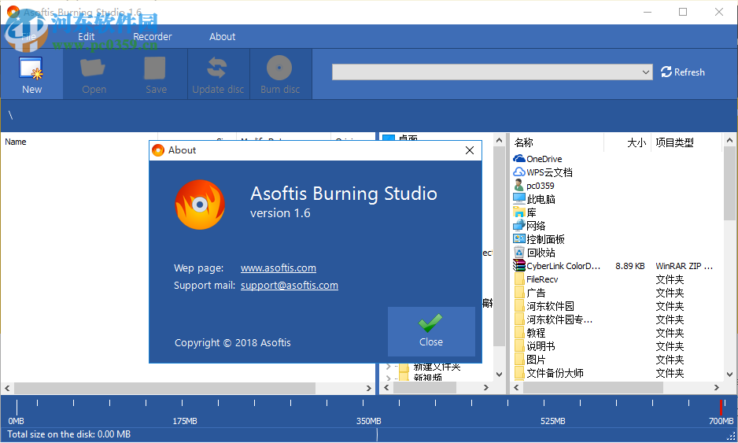The width and height of the screenshot is (738, 443).
Task: Click the file list vertical scrollbar up arrow
Action: (729, 140)
